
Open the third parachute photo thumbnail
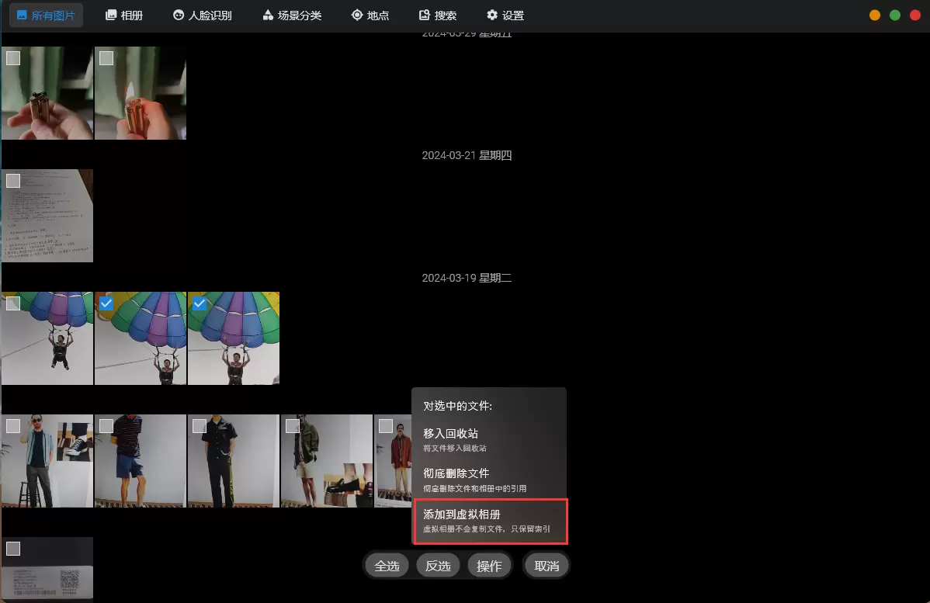click(234, 338)
